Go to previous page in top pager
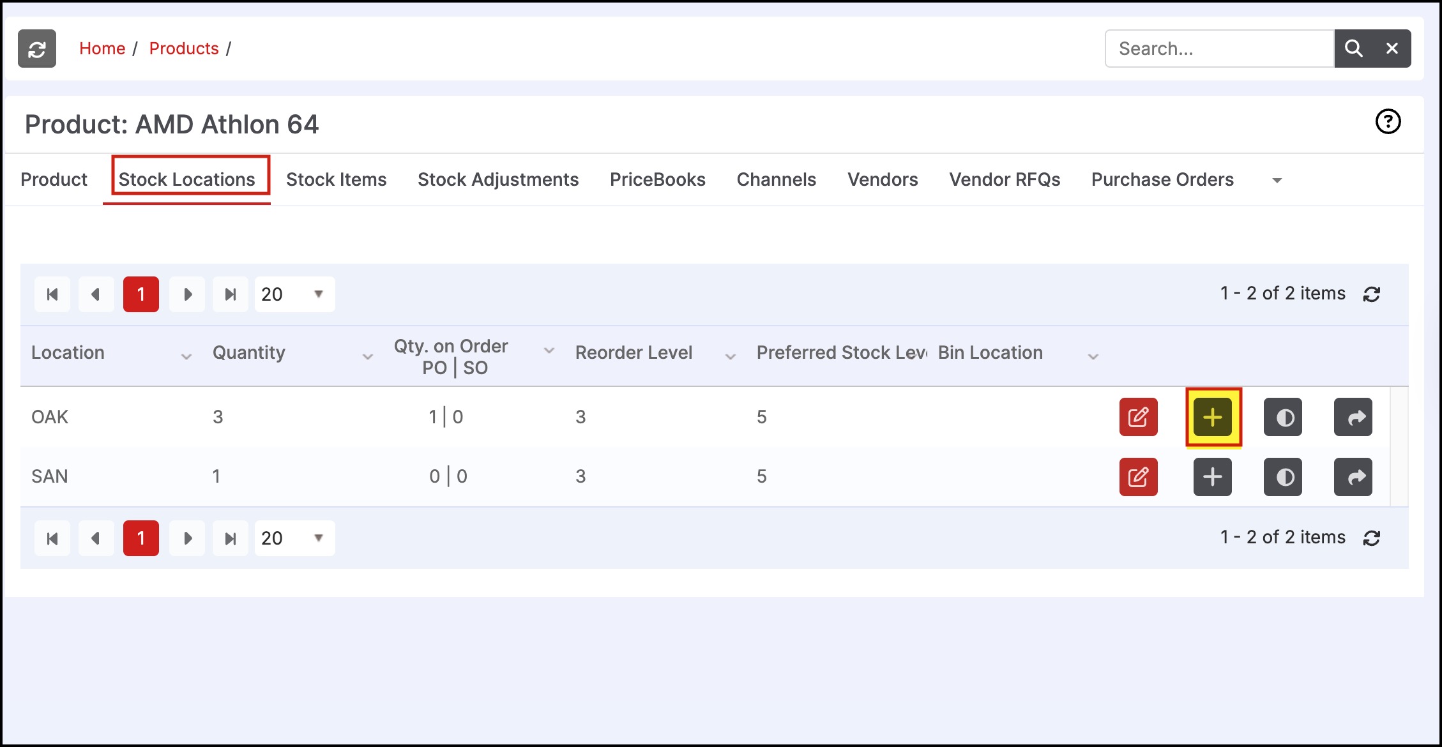The height and width of the screenshot is (747, 1442). point(96,294)
